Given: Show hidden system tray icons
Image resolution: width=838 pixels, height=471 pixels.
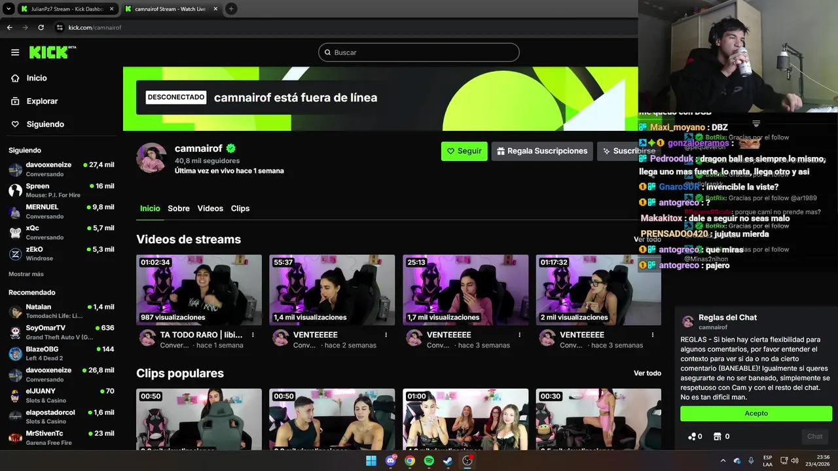Looking at the screenshot, I should point(723,461).
